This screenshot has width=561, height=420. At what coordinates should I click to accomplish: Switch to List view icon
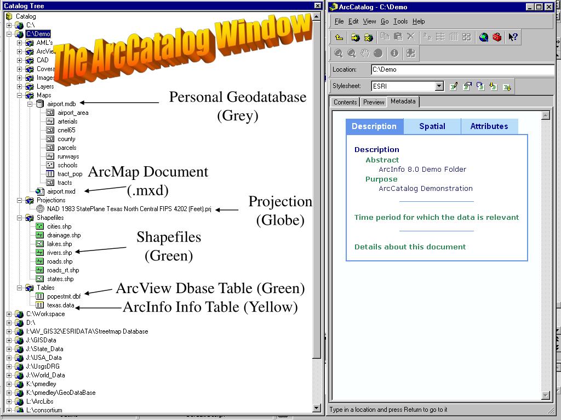[x=440, y=37]
